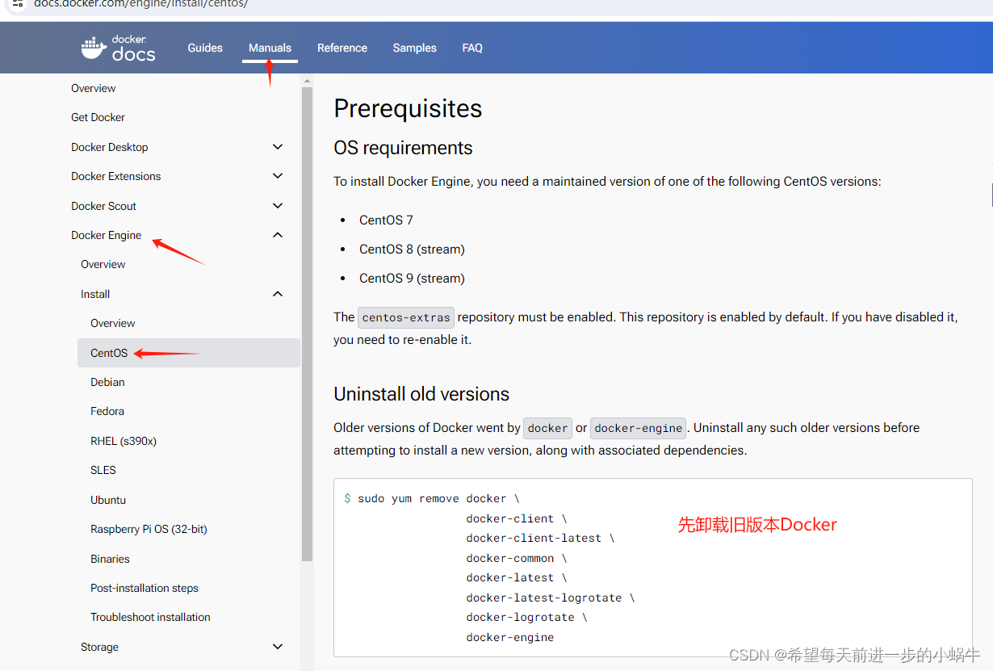Image resolution: width=993 pixels, height=671 pixels.
Task: Click the docker-engine inline code in paragraph
Action: [639, 428]
